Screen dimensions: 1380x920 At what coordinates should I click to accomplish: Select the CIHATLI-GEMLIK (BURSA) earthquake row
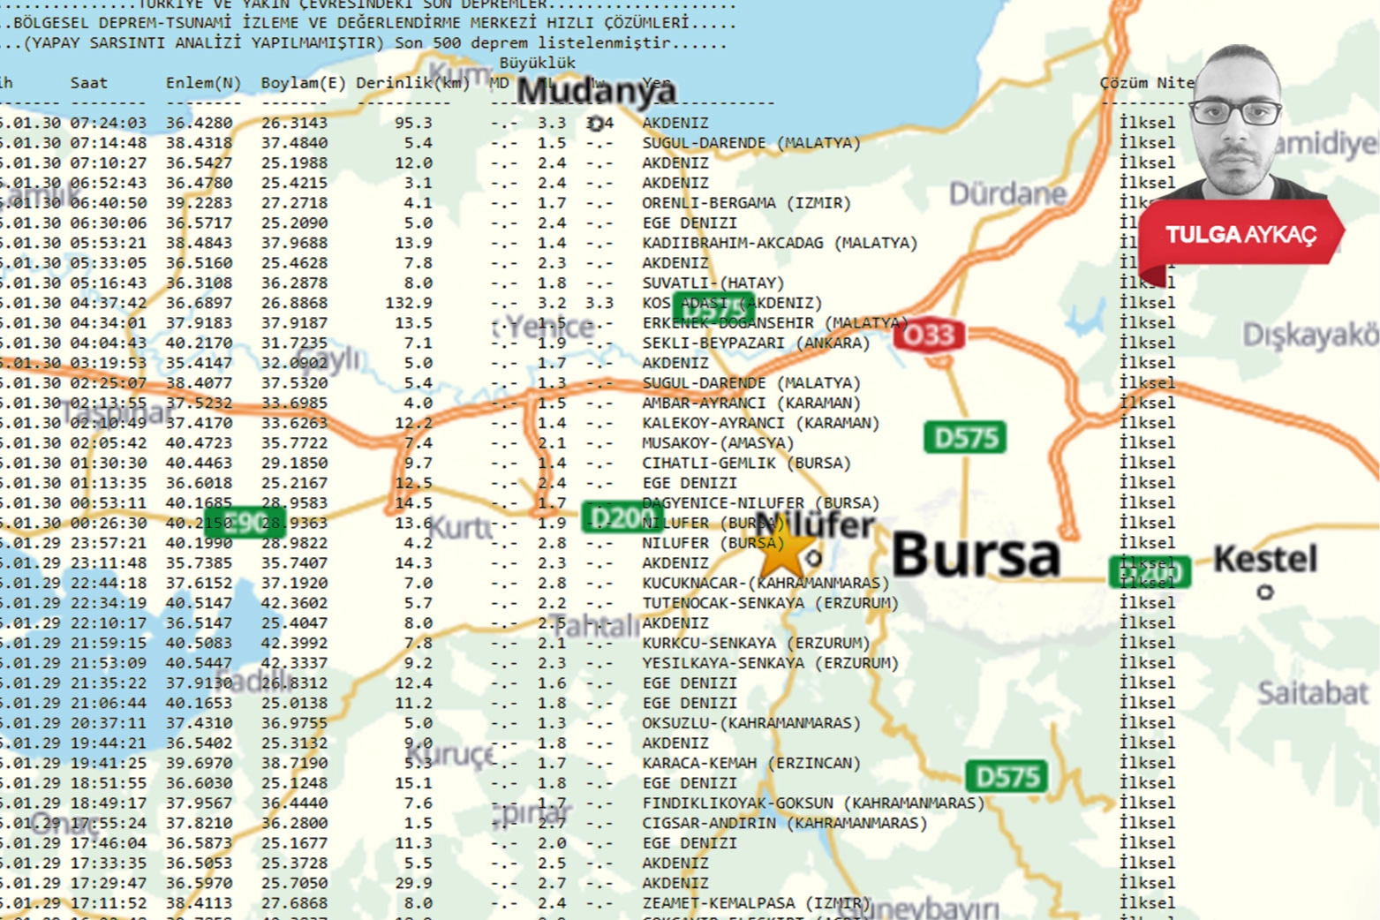(746, 463)
